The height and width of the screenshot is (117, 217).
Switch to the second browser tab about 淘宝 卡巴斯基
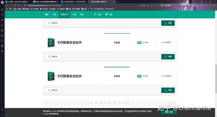[x=46, y=2]
